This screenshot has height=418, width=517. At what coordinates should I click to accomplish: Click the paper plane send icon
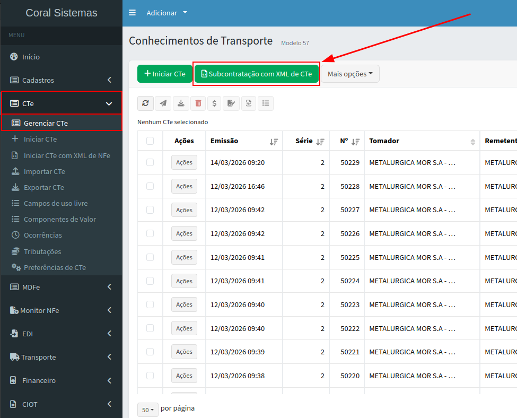tap(163, 103)
